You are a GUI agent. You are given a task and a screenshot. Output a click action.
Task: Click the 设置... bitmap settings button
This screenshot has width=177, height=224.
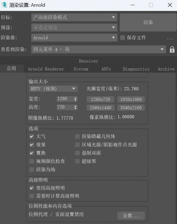131,215
